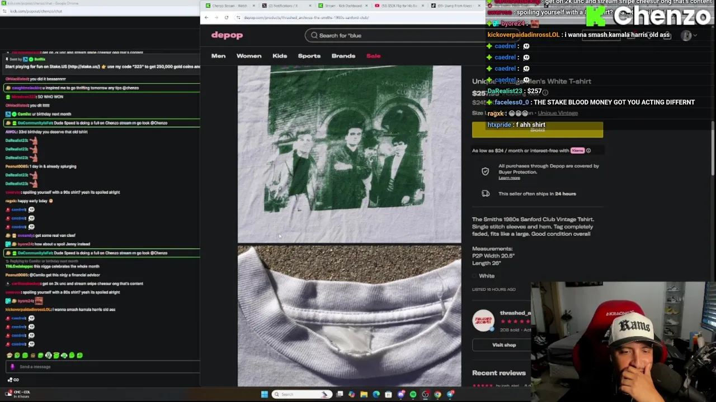Open Google Chrome from the taskbar
Image resolution: width=716 pixels, height=402 pixels.
pos(437,394)
